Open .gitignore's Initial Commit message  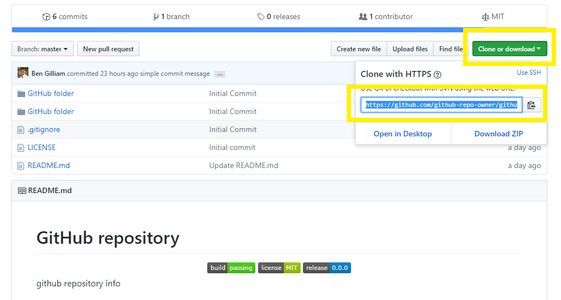pos(233,129)
